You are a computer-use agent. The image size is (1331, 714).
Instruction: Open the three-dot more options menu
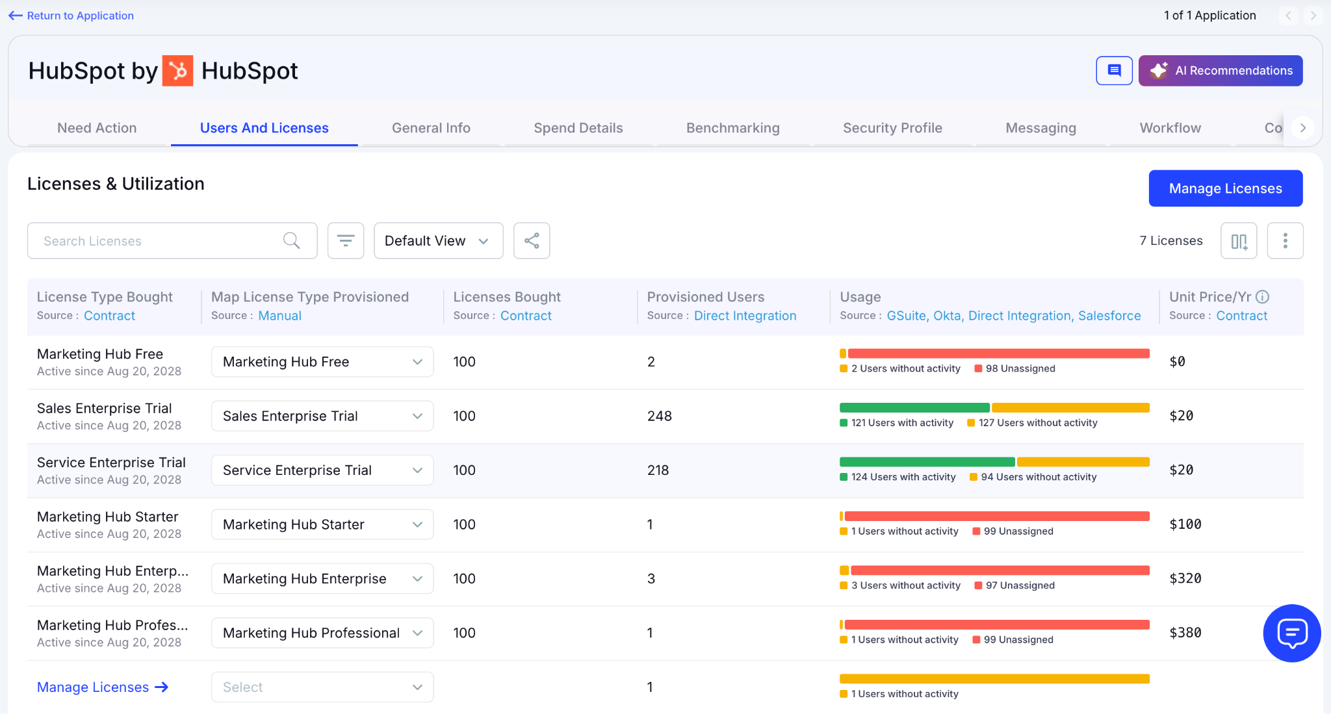pyautogui.click(x=1285, y=241)
